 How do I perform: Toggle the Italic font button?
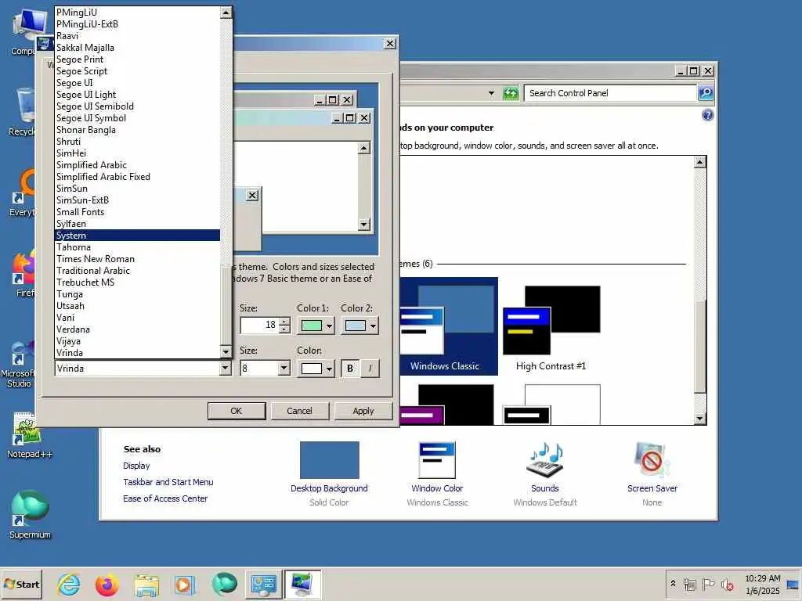[370, 369]
